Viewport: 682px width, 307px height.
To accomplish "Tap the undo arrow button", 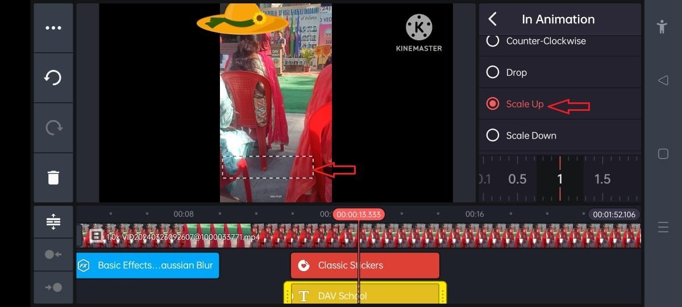I will [x=53, y=78].
